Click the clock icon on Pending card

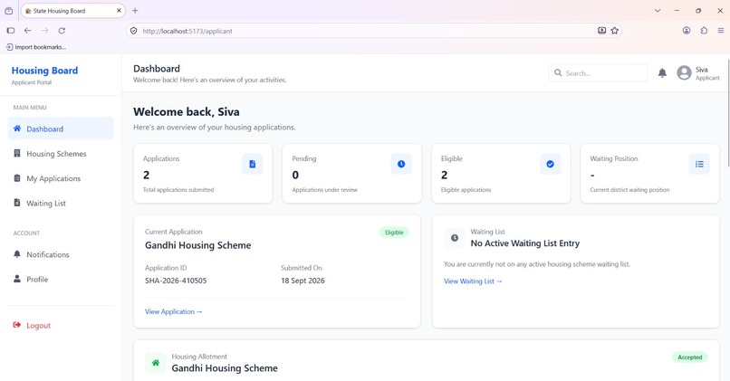click(401, 164)
